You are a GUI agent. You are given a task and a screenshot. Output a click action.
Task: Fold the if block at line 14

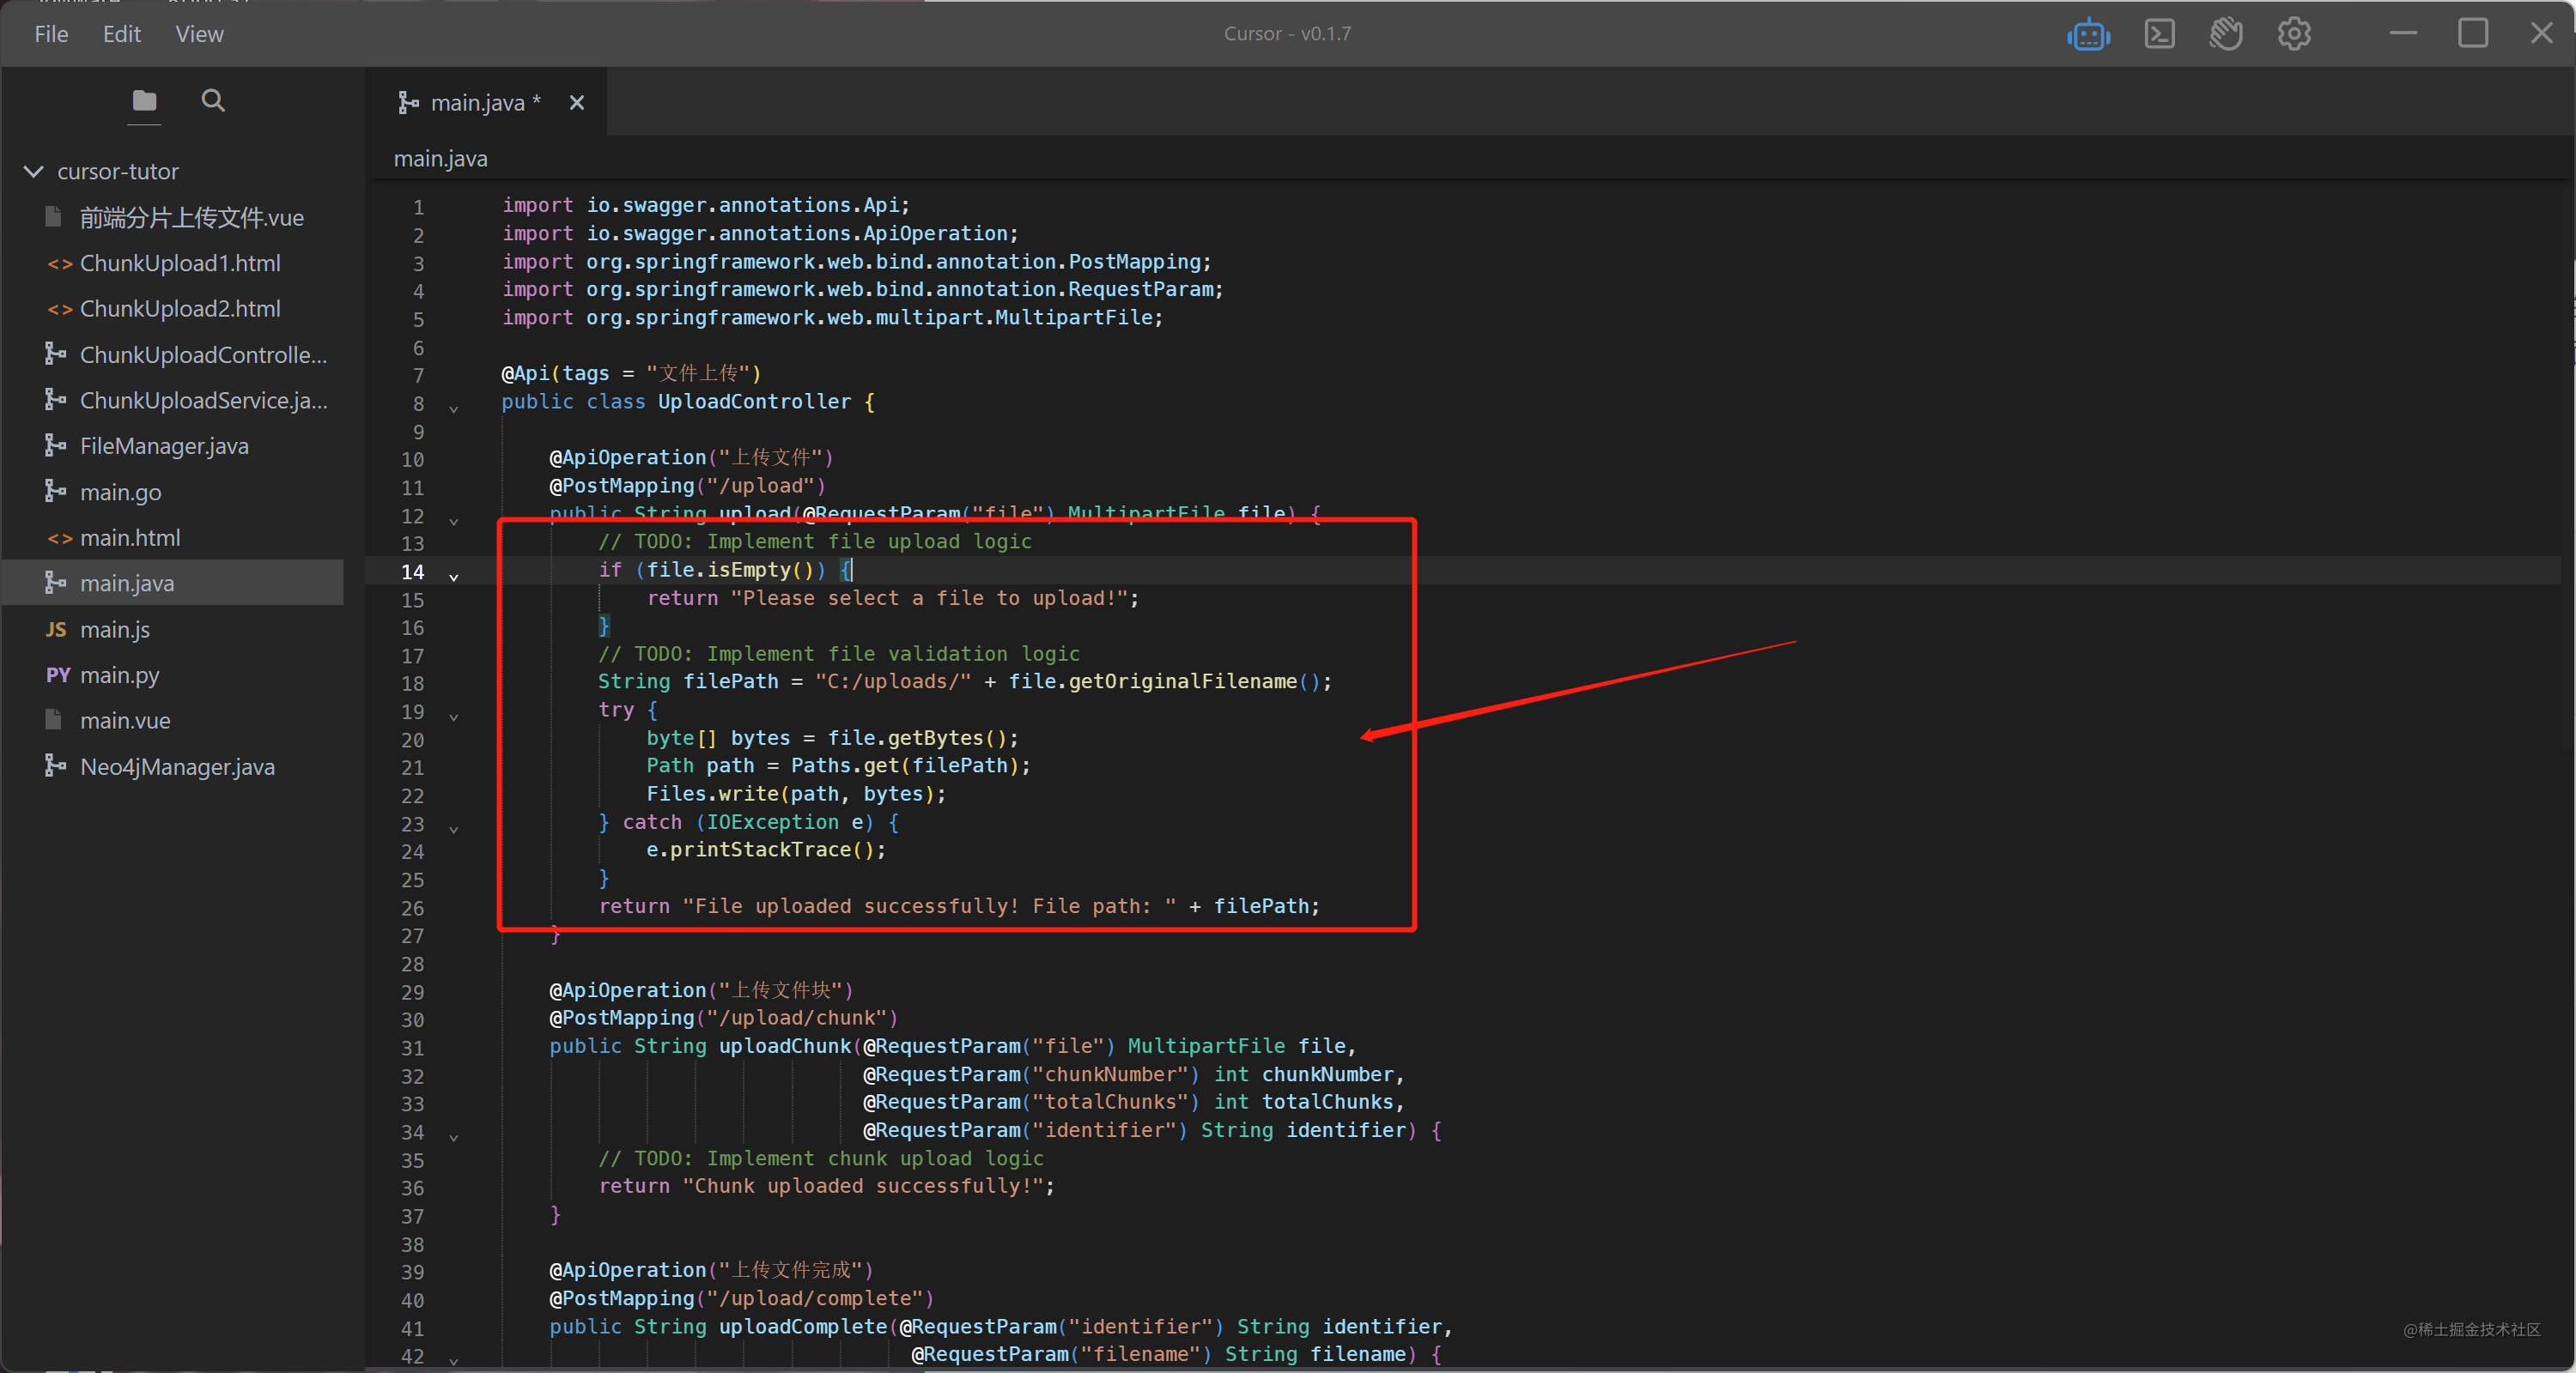454,578
